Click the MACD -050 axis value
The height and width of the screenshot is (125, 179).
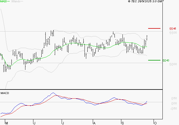tap(173, 109)
